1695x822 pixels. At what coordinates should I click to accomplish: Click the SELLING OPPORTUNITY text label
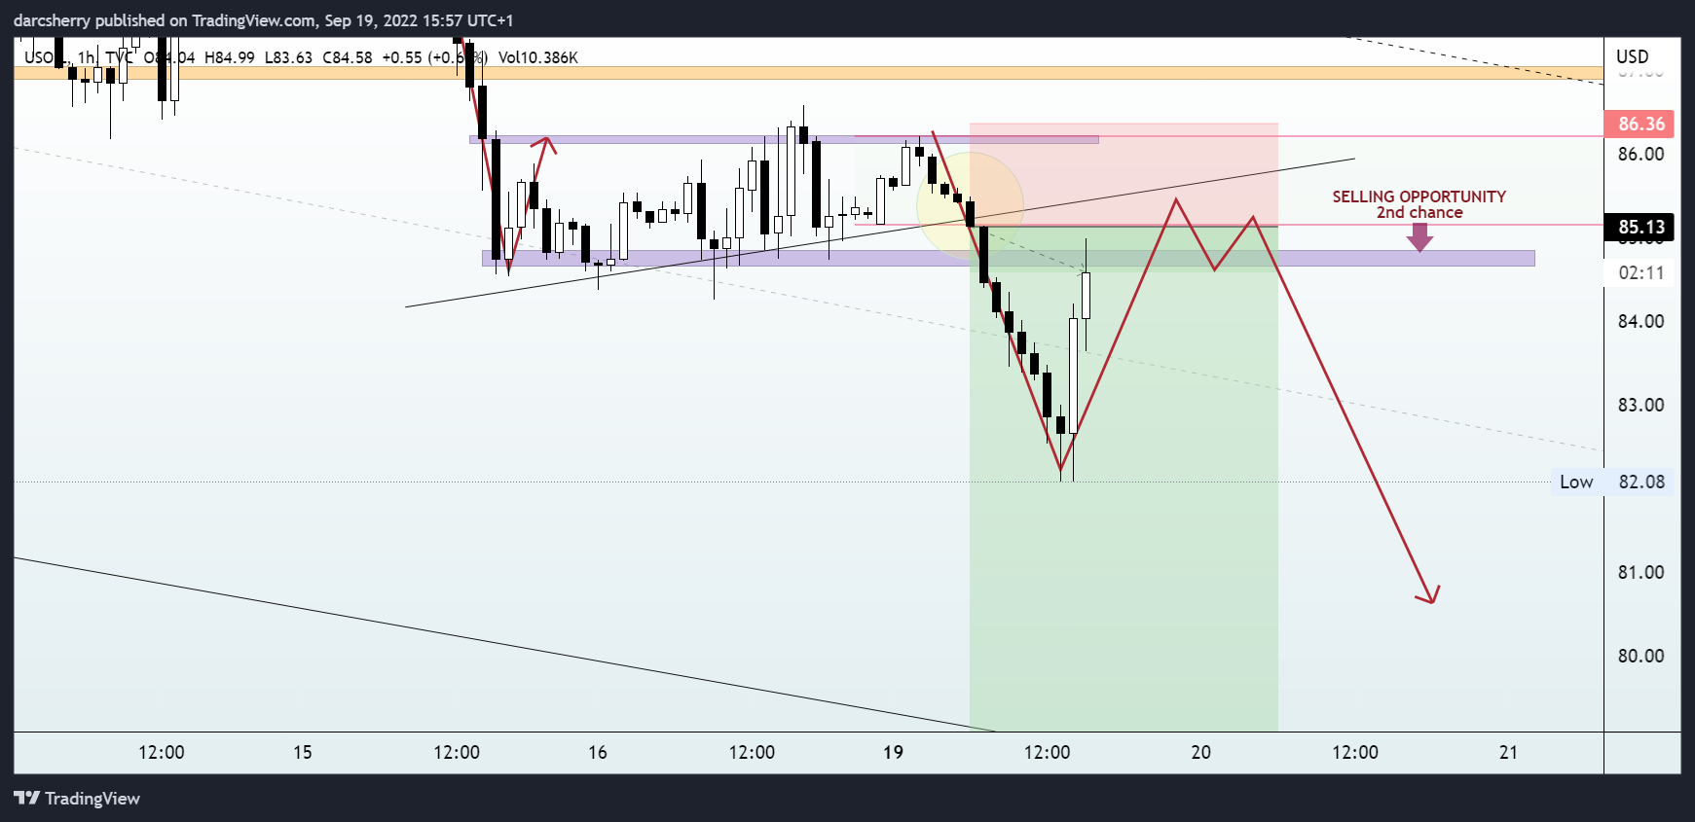click(1419, 197)
